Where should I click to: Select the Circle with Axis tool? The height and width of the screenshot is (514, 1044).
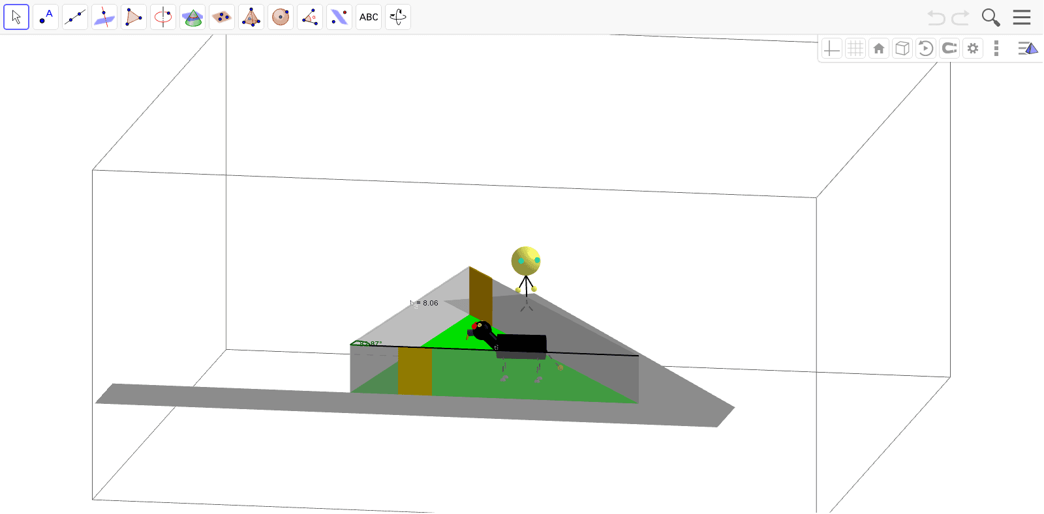pyautogui.click(x=163, y=17)
